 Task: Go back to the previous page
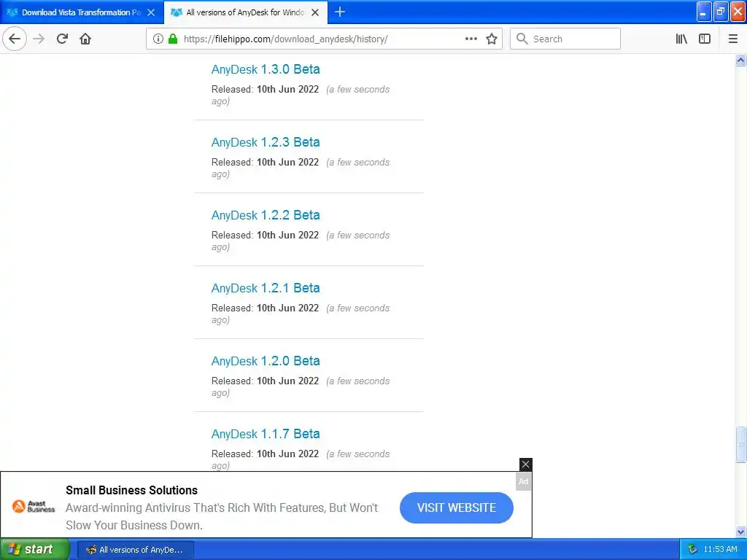click(x=15, y=39)
